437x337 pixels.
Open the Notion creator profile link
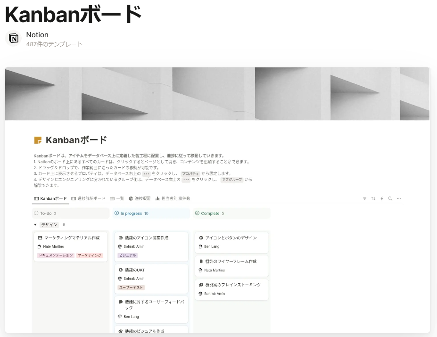coord(37,35)
